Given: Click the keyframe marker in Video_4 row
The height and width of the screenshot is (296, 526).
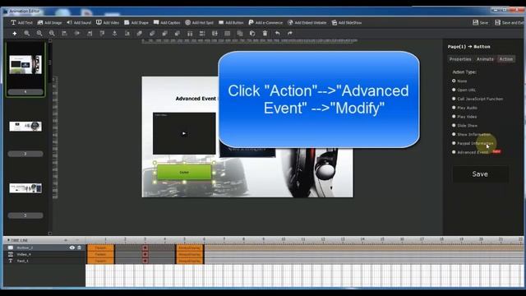Looking at the screenshot, I should coord(145,254).
